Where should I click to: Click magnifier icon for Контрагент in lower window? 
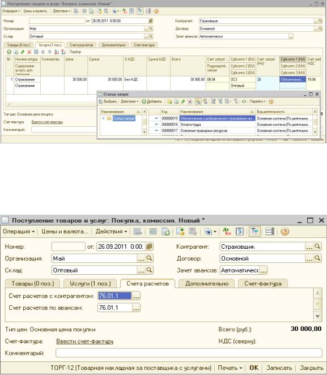click(317, 246)
